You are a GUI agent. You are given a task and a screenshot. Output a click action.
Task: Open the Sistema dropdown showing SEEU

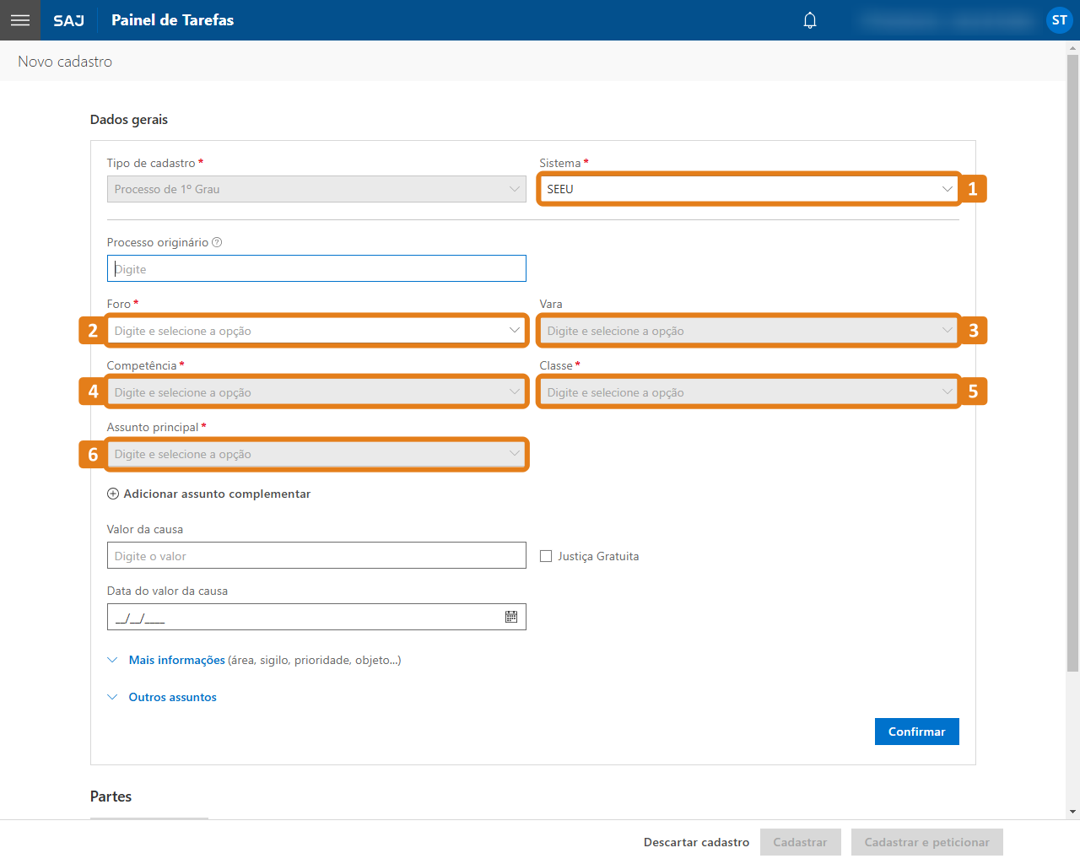(748, 189)
